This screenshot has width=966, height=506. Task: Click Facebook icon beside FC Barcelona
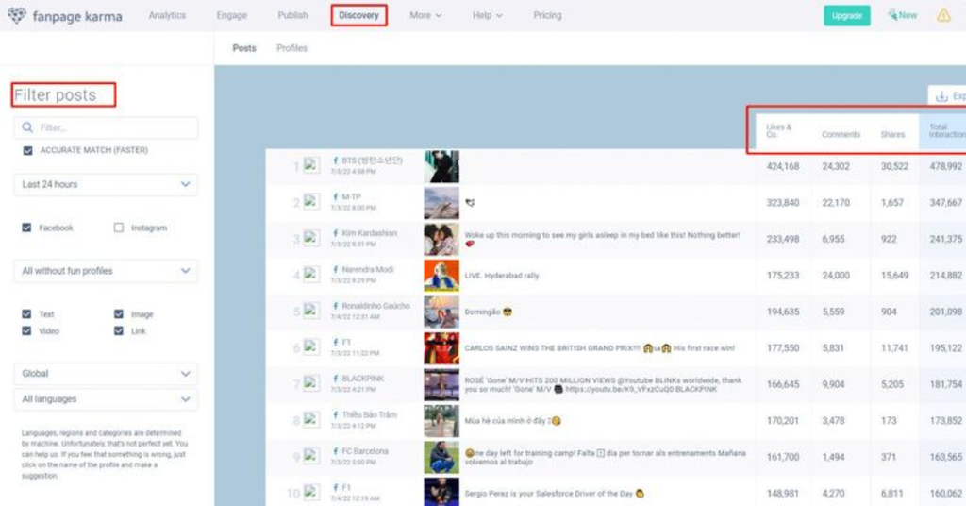coord(335,451)
